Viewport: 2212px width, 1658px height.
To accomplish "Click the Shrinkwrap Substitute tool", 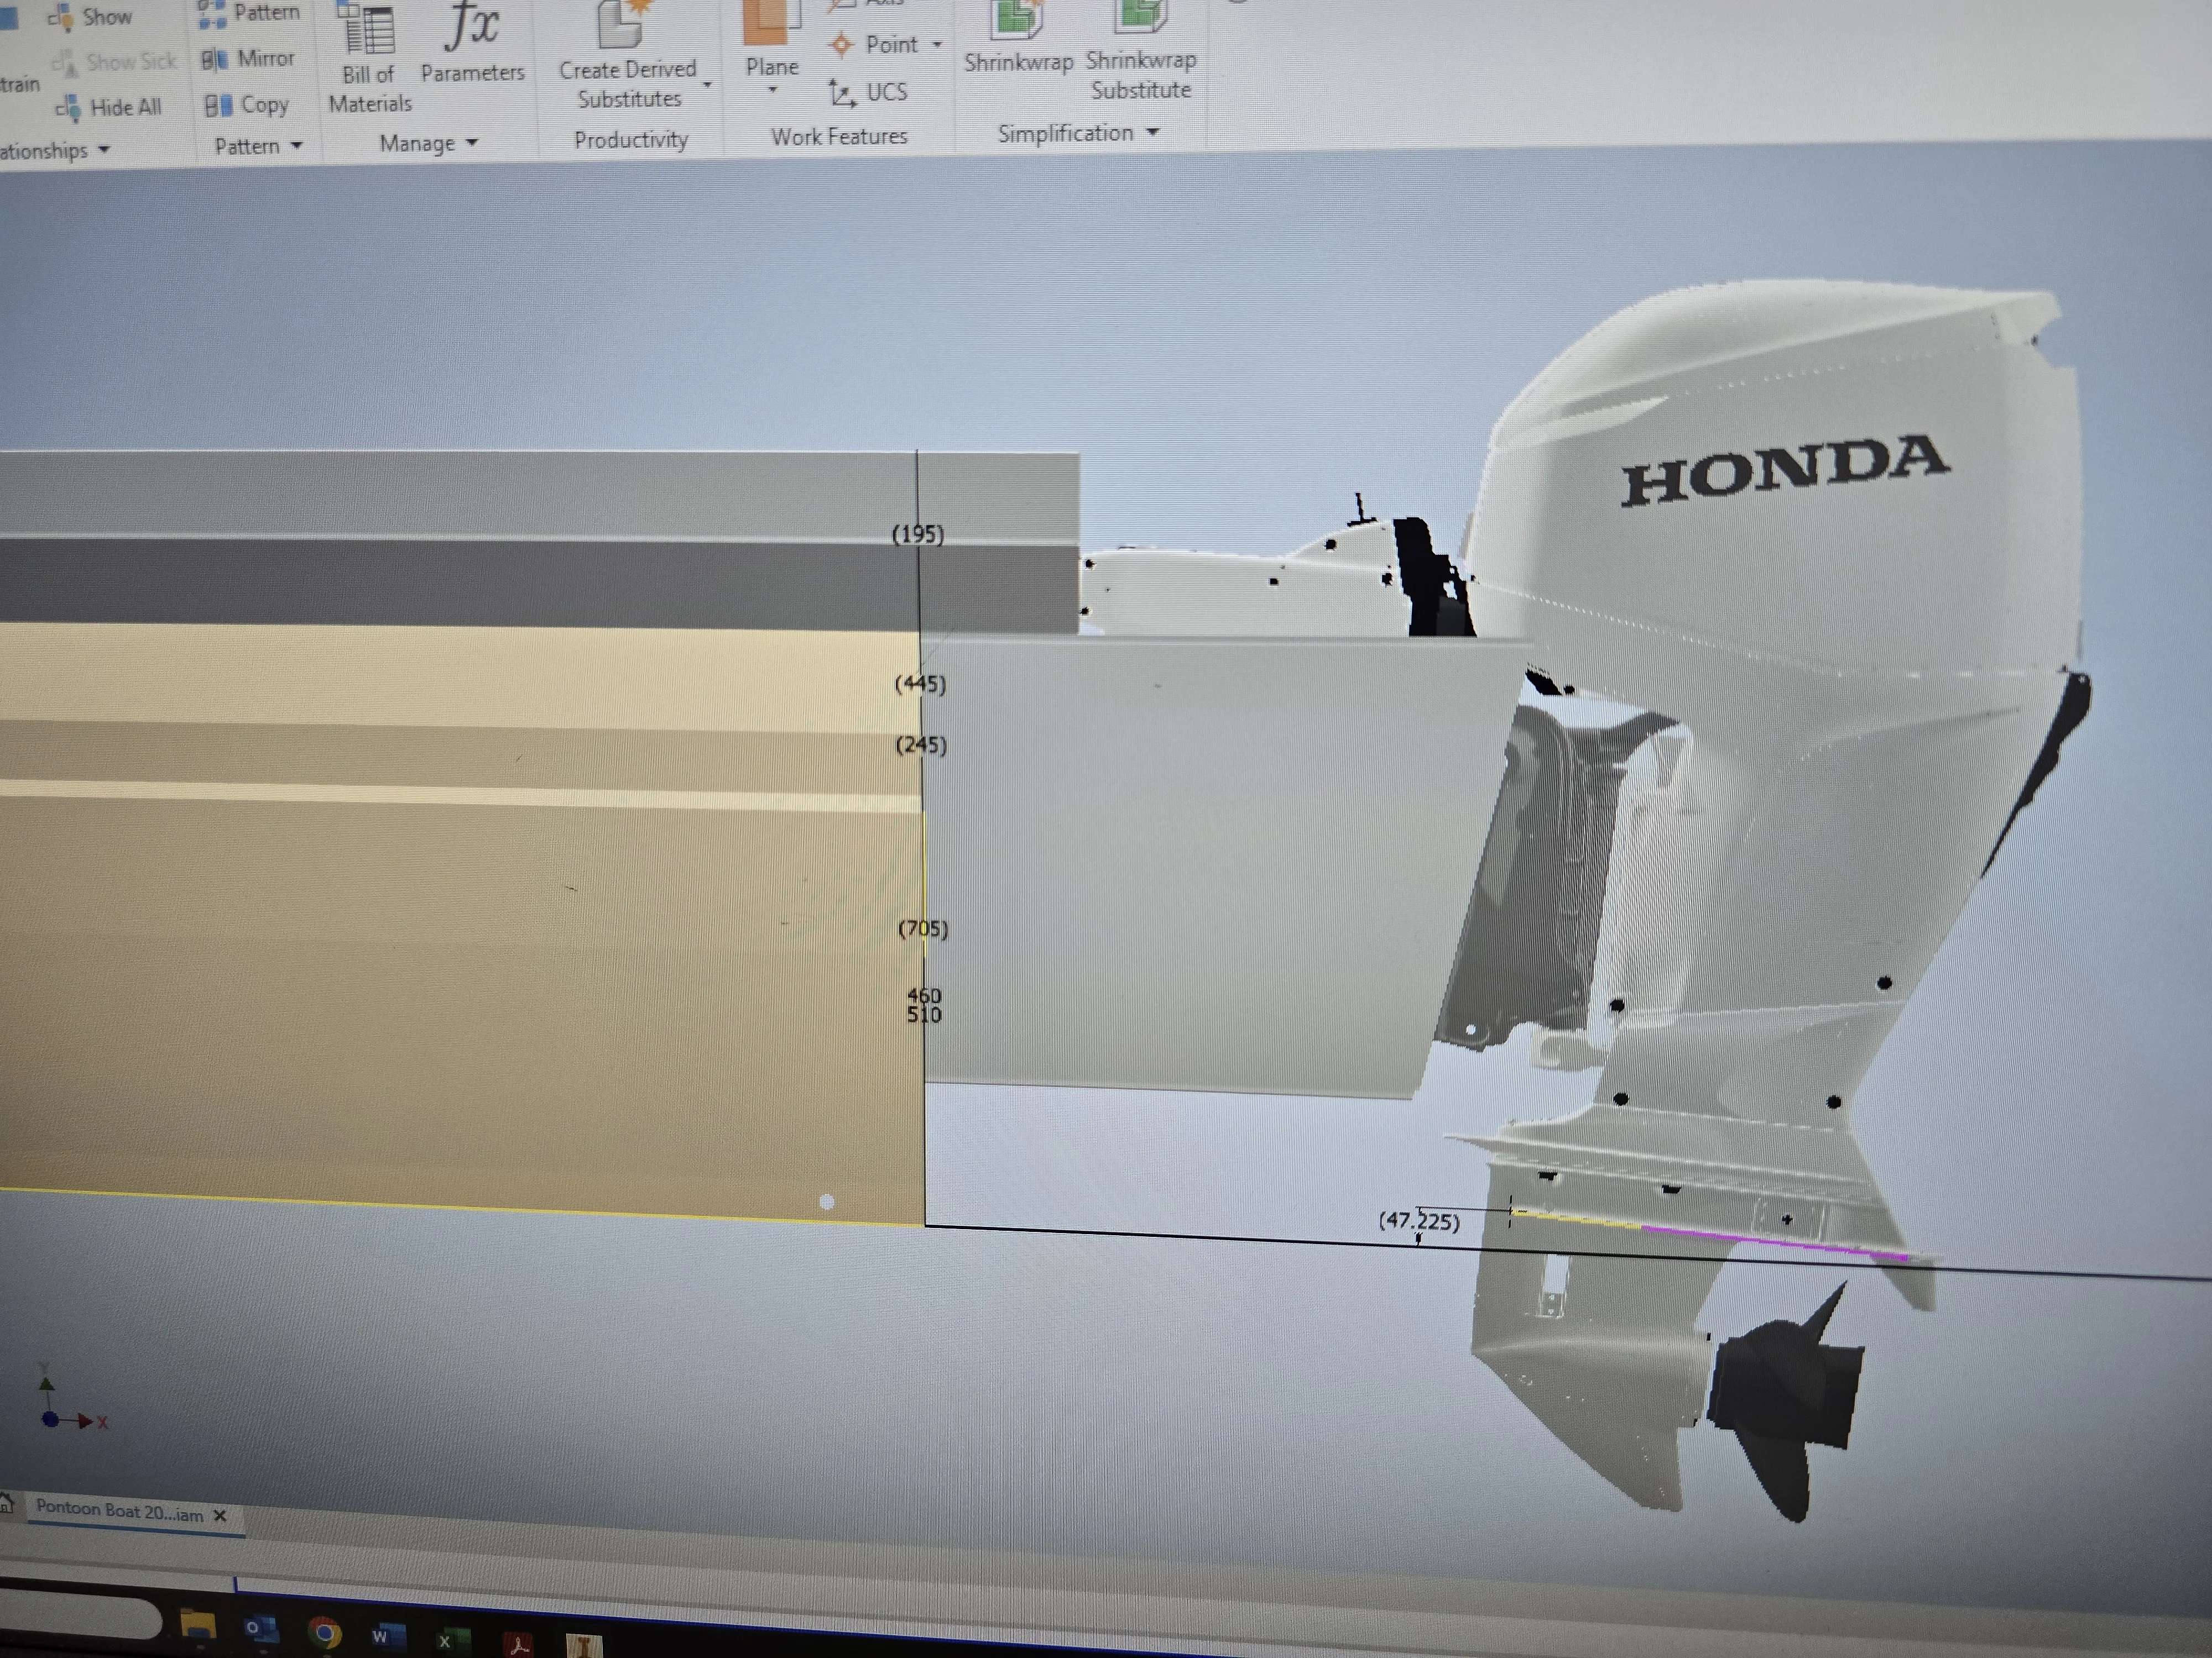I will [1141, 50].
